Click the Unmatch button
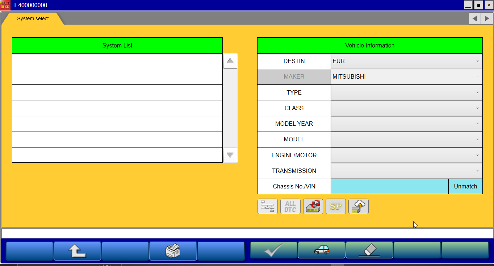 (x=465, y=186)
